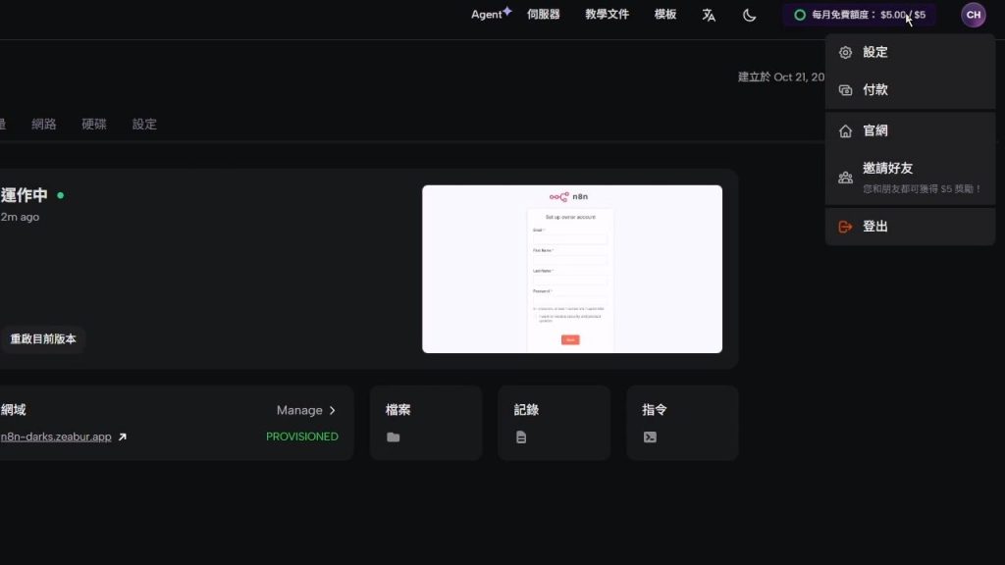Click the Agent sparkle icon
Viewport: 1005px width, 565px height.
(509, 10)
